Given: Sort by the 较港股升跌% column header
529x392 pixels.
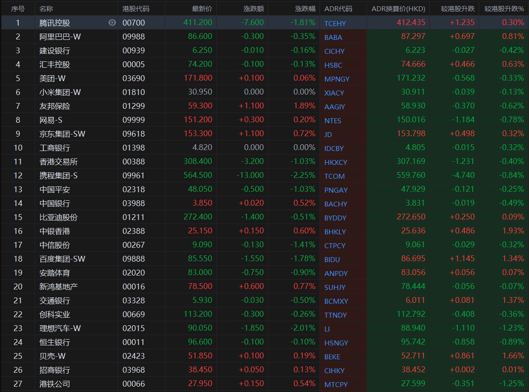Looking at the screenshot, I should pos(504,9).
